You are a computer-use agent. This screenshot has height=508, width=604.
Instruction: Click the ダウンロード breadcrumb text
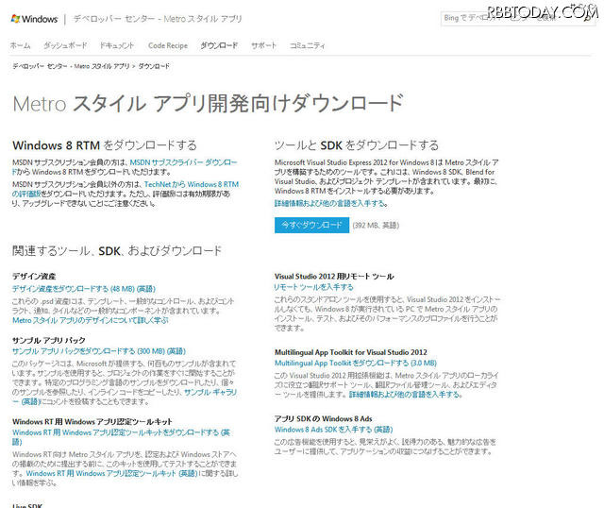tap(154, 66)
